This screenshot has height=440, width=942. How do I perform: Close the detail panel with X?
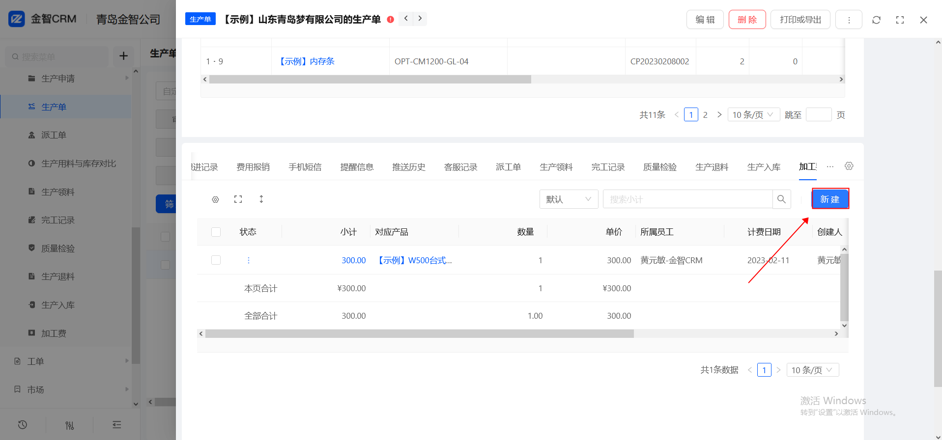(x=923, y=20)
